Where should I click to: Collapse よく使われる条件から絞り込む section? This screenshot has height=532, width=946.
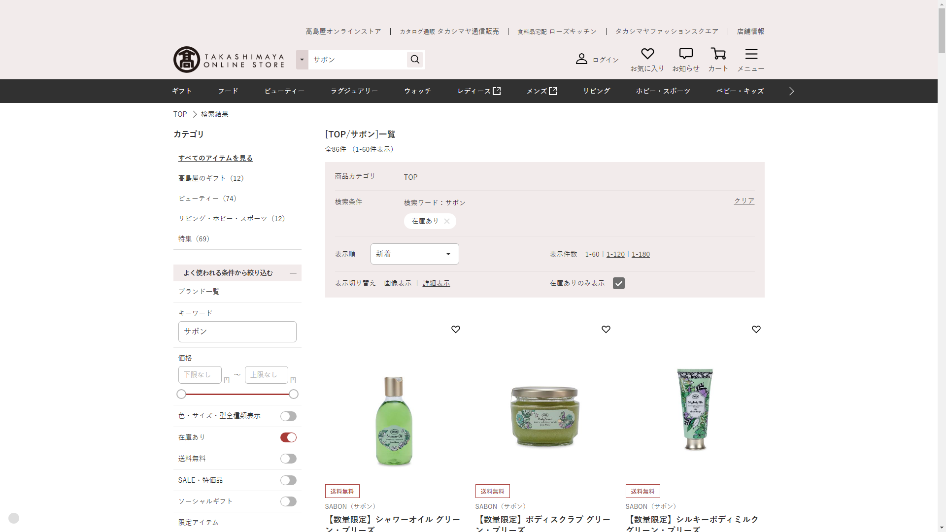tap(293, 273)
